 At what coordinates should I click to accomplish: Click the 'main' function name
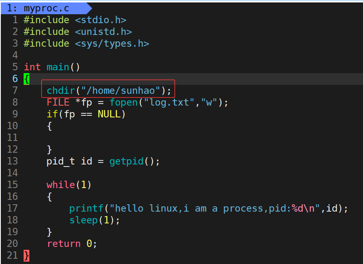[58, 67]
